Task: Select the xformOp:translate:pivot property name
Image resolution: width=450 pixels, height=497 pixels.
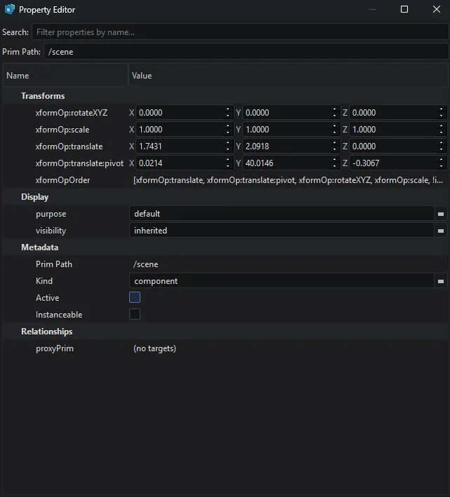Action: 79,163
